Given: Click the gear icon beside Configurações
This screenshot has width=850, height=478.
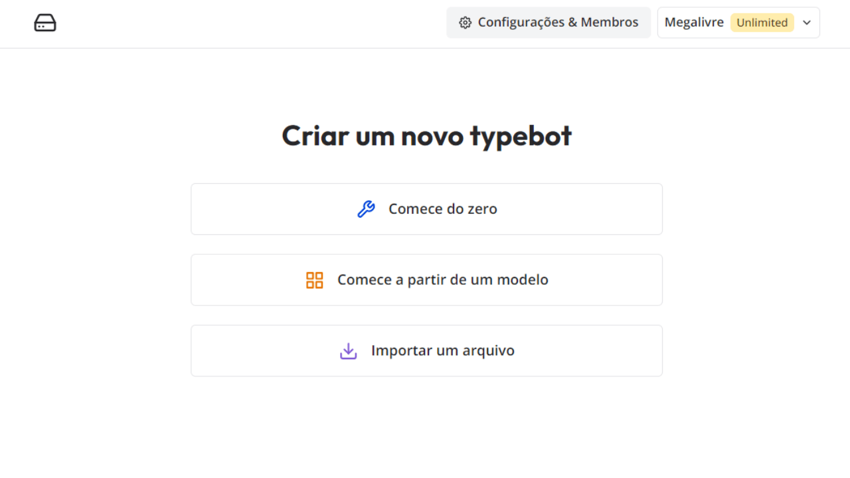Looking at the screenshot, I should pos(466,23).
